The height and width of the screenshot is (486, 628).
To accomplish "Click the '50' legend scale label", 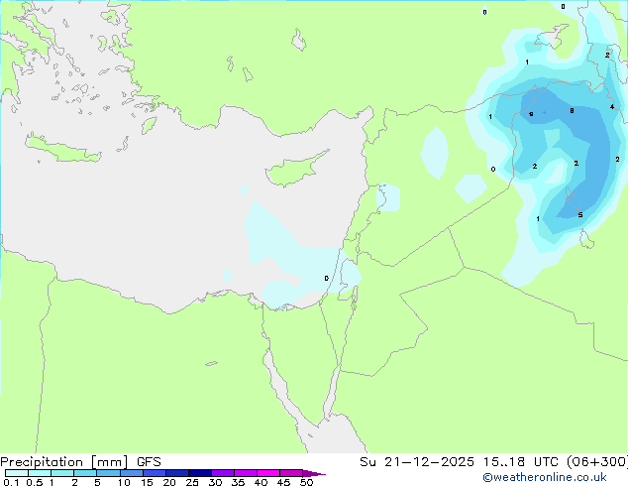I will (x=306, y=482).
